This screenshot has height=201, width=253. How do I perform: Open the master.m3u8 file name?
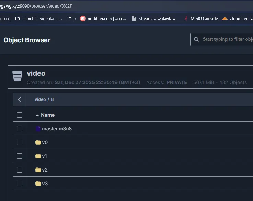(x=57, y=129)
